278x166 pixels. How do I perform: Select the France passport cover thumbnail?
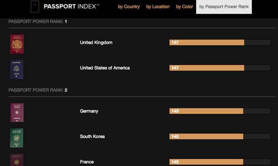(x=17, y=160)
